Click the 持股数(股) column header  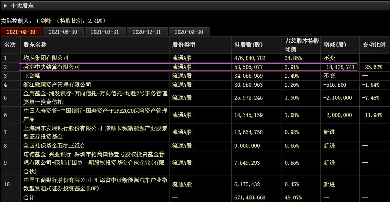tap(249, 45)
